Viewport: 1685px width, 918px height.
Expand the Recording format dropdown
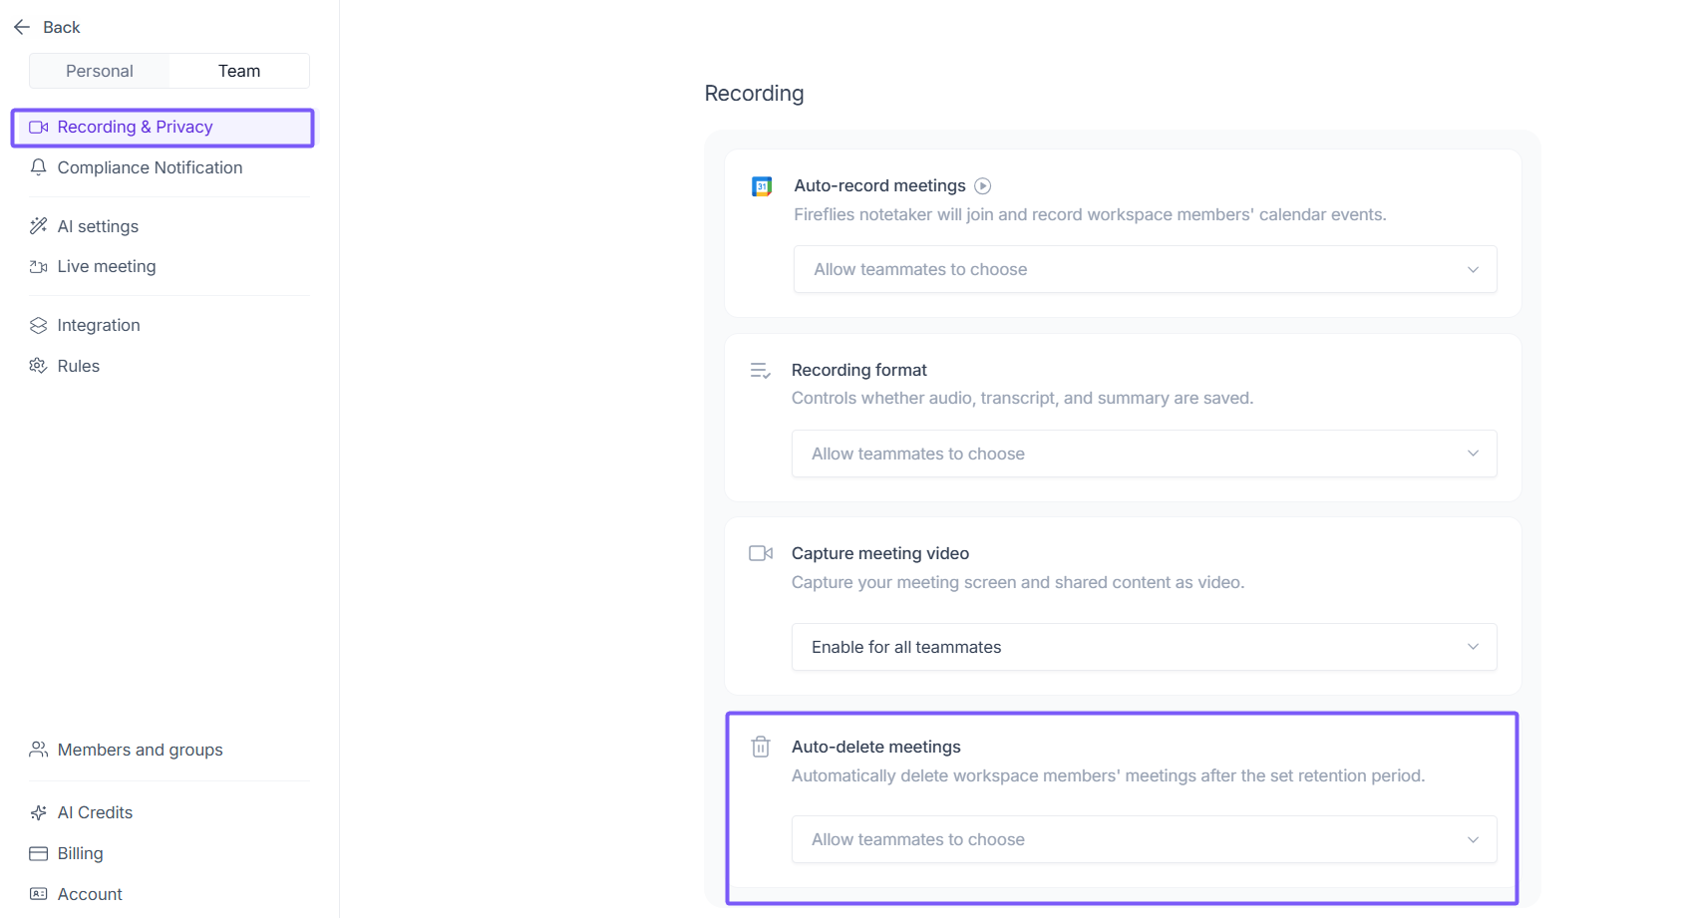point(1144,454)
